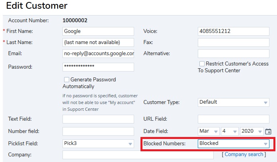Click the Company text input

138,155
